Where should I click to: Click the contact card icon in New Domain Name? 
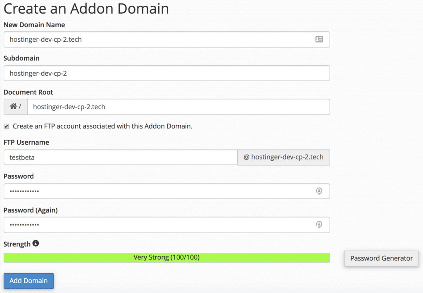pos(319,39)
